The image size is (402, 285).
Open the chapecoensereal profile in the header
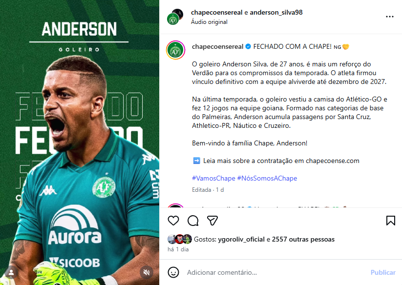click(217, 12)
